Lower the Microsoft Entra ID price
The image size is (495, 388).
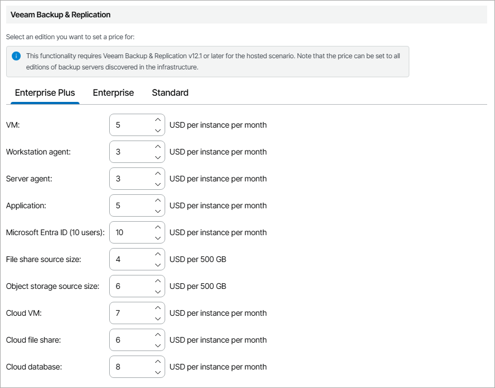coord(157,238)
